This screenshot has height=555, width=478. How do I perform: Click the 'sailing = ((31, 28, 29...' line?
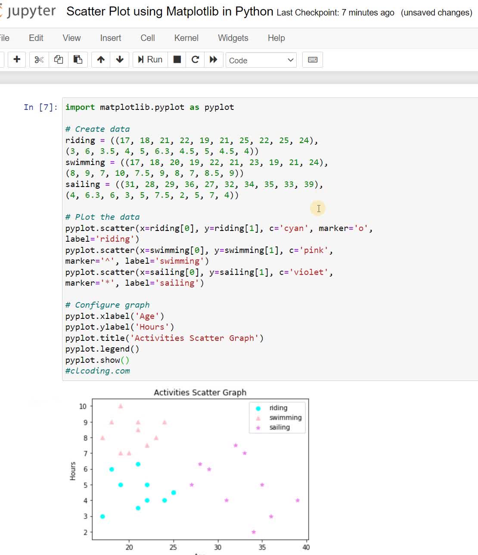pos(194,184)
